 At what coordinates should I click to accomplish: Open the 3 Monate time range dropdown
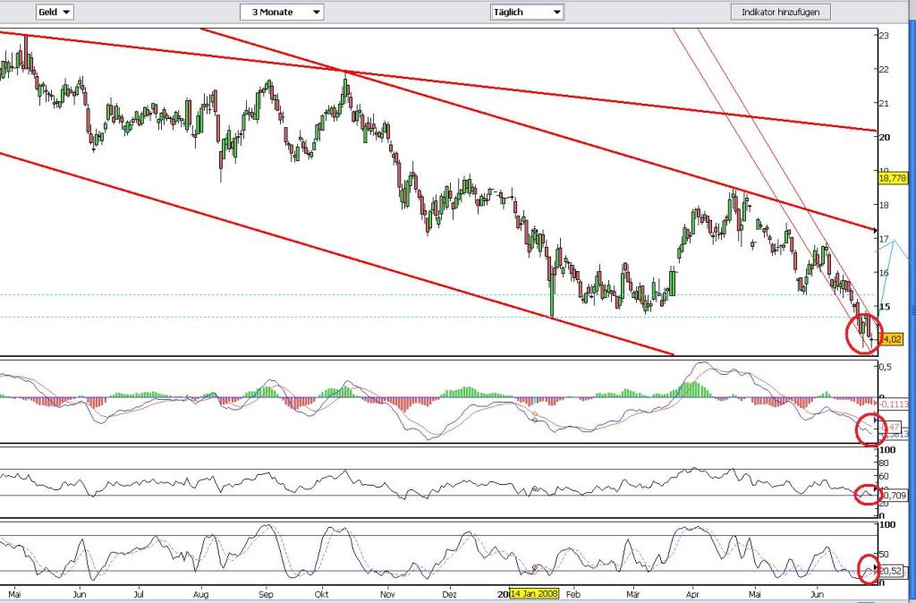282,12
